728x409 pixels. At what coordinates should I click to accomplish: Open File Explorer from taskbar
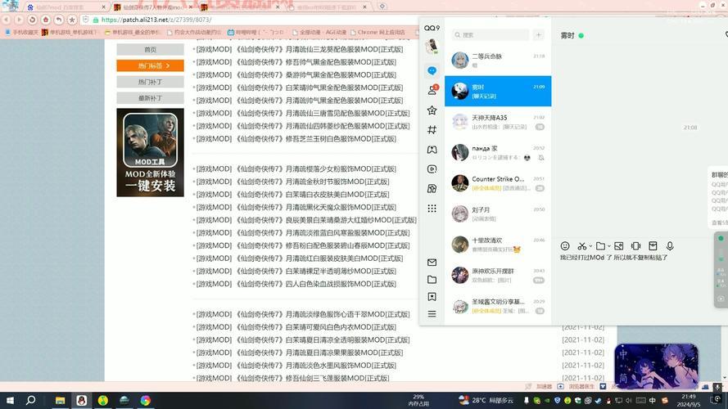[x=60, y=400]
